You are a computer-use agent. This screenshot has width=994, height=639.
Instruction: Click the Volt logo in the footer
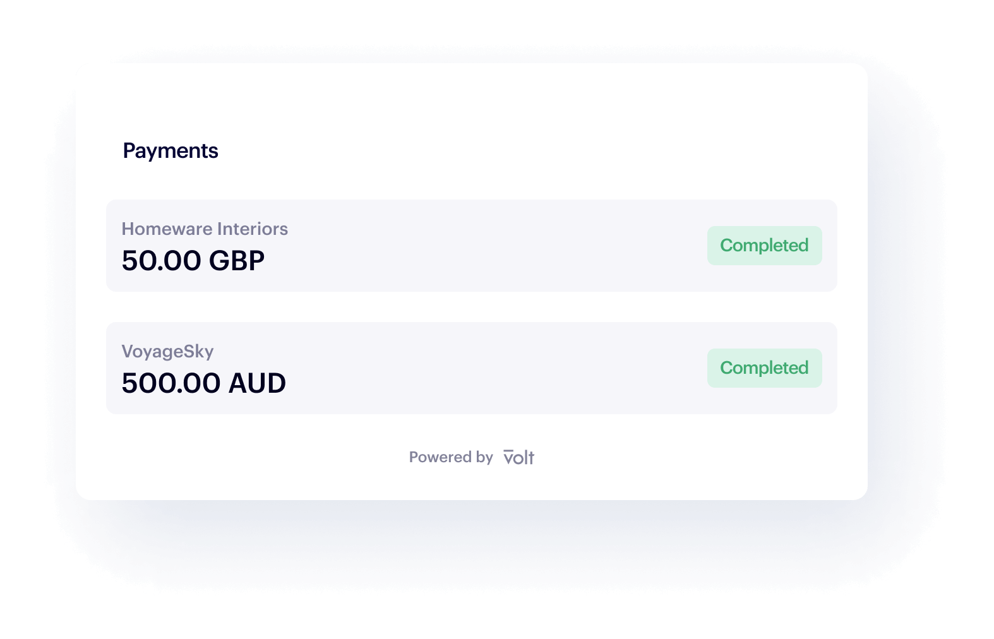coord(518,457)
